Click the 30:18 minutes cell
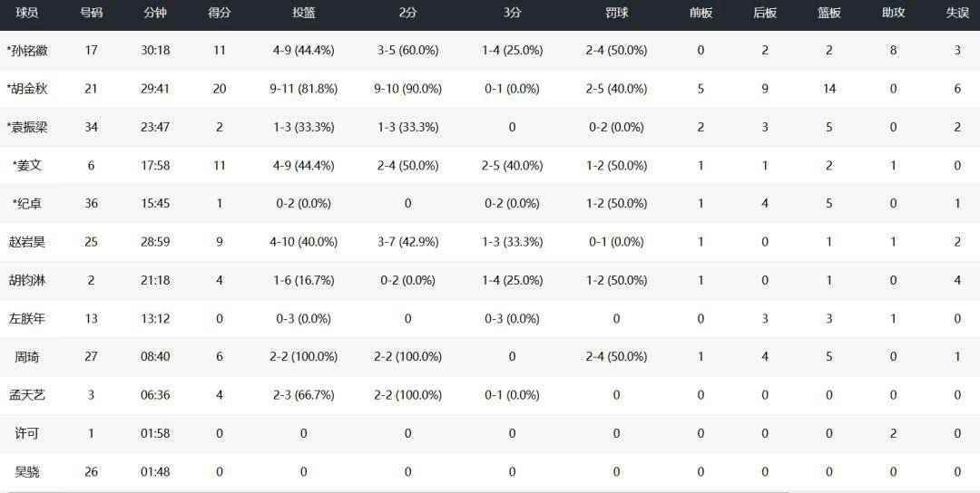Viewport: 980px width, 493px height. 155,51
